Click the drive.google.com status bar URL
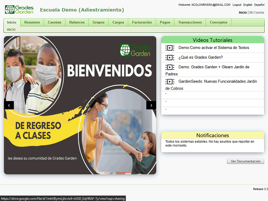This screenshot has width=268, height=201. point(63,198)
